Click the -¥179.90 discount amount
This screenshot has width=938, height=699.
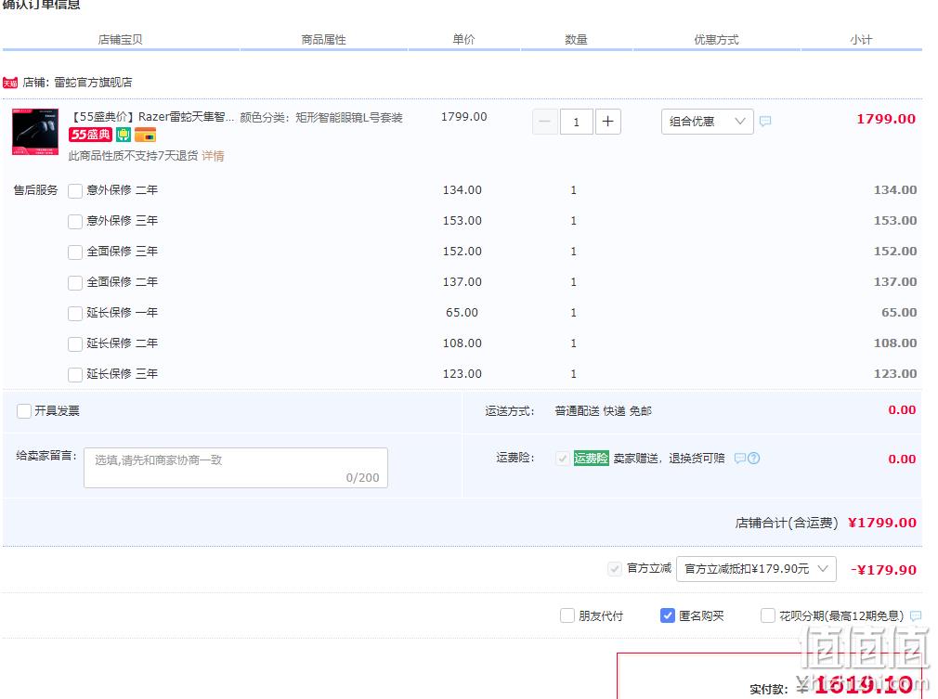883,570
